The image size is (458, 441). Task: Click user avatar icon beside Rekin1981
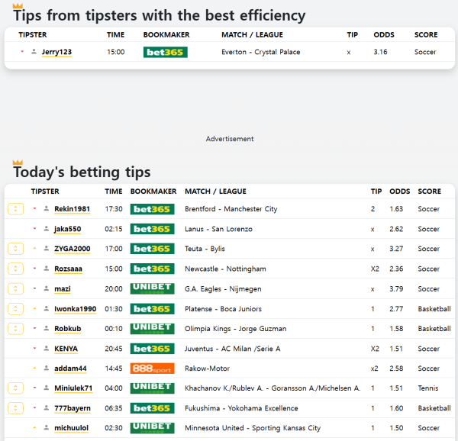(x=46, y=209)
